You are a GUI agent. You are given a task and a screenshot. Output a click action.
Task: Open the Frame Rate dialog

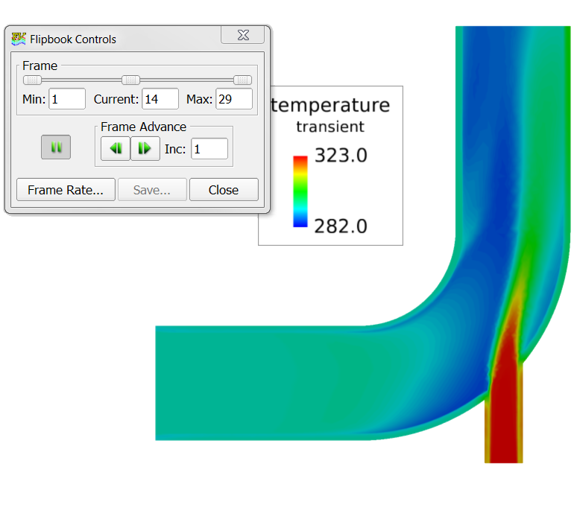[x=66, y=190]
